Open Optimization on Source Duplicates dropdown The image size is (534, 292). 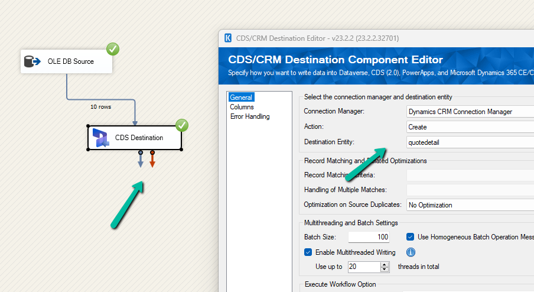click(470, 205)
